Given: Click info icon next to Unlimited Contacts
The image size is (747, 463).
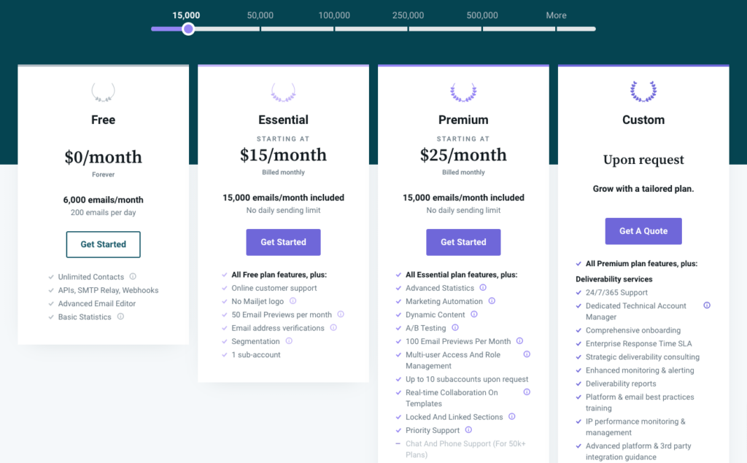Looking at the screenshot, I should pyautogui.click(x=133, y=276).
